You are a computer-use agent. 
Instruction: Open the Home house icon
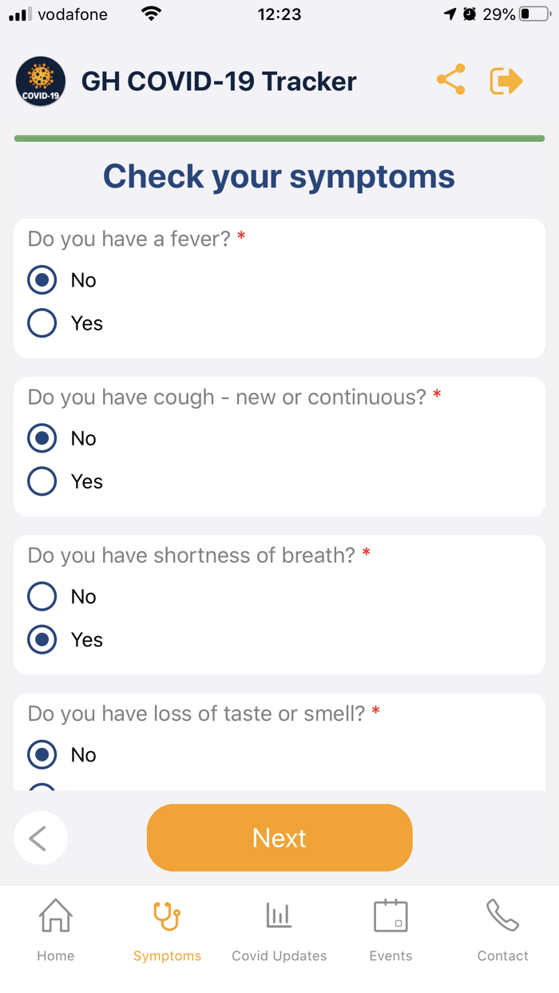56,916
